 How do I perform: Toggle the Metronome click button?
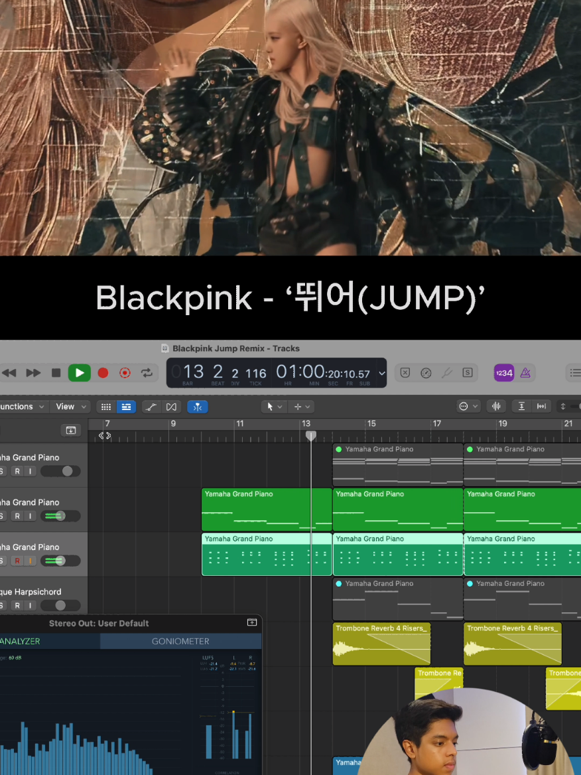pyautogui.click(x=525, y=373)
